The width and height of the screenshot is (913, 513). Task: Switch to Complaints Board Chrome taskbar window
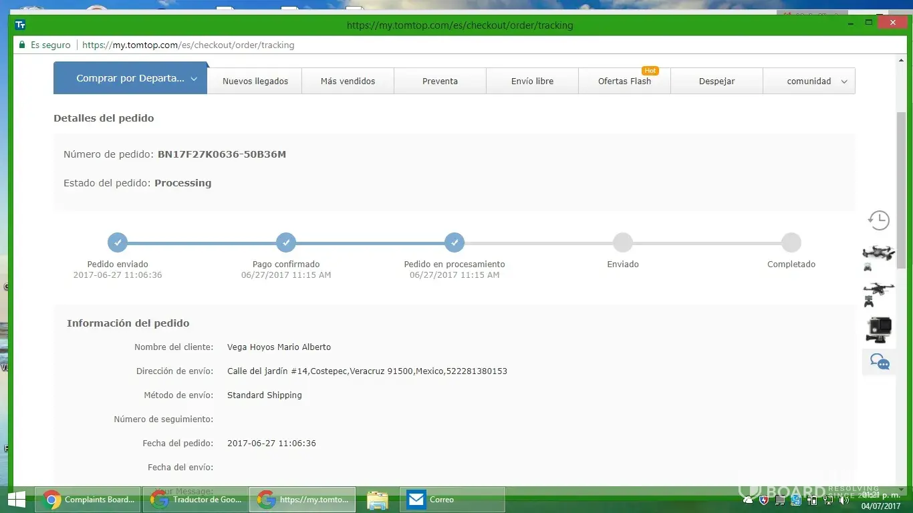88,500
